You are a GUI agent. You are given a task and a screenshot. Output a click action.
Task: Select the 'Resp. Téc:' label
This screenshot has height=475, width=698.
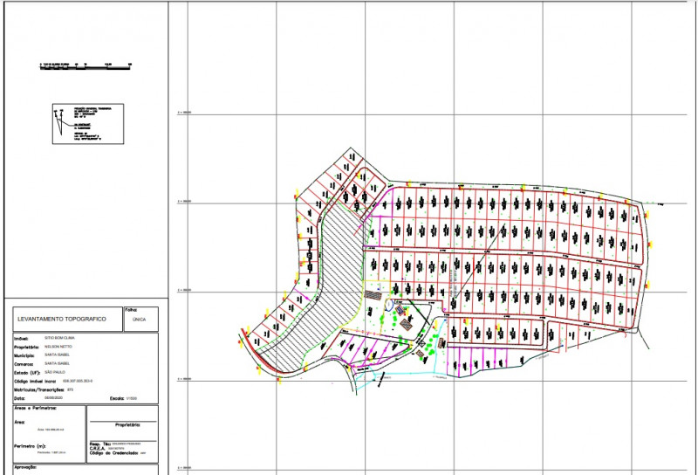point(99,444)
